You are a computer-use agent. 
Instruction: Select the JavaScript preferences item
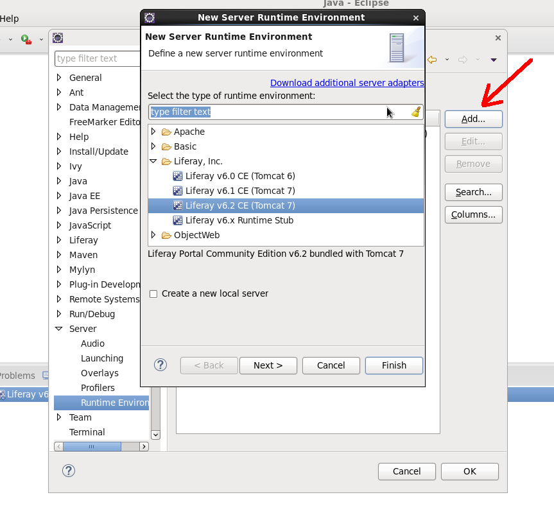pos(90,225)
